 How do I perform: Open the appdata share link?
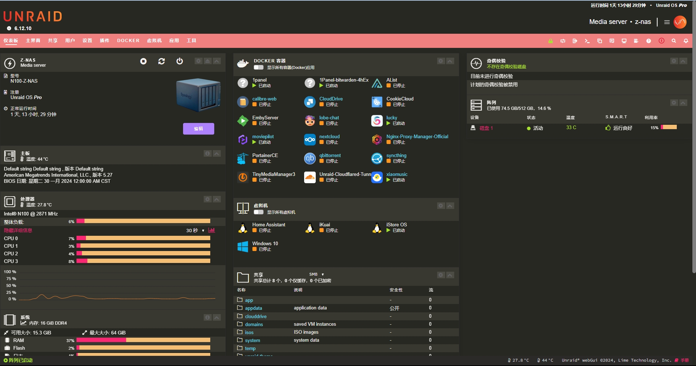tap(253, 308)
